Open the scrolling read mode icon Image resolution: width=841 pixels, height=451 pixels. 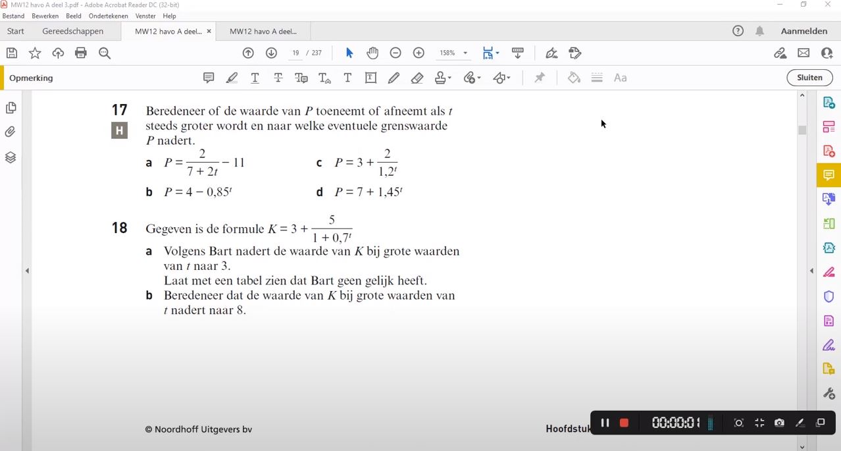(518, 53)
